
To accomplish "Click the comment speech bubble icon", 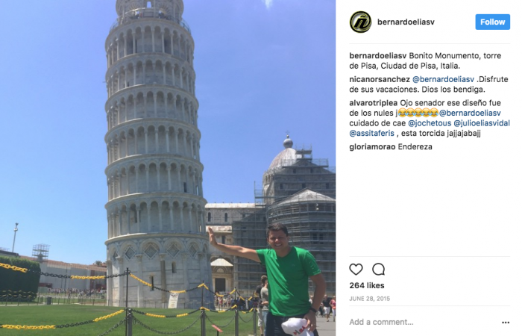I will (379, 269).
